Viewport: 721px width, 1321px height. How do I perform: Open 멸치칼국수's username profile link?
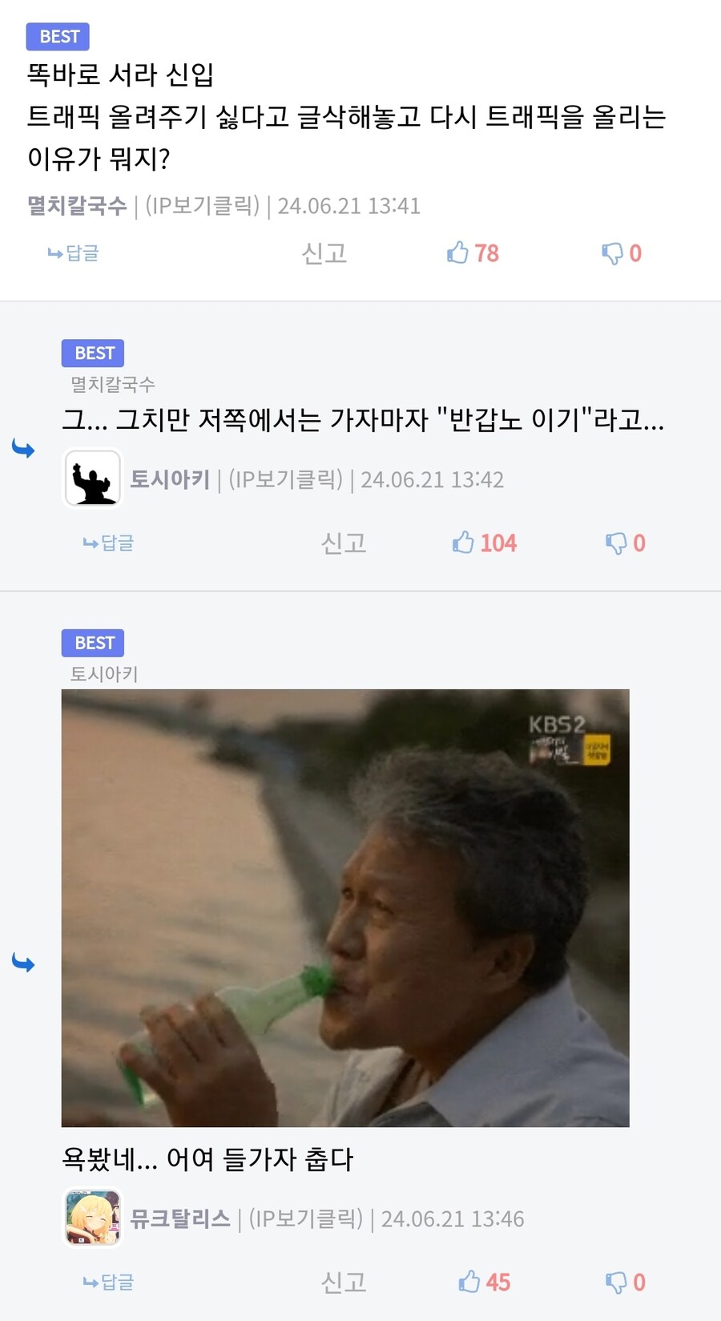coord(77,206)
